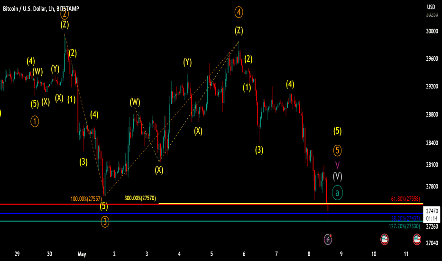Click the 28100 price axis label
Image resolution: width=442 pixels, height=261 pixels.
tap(432, 165)
